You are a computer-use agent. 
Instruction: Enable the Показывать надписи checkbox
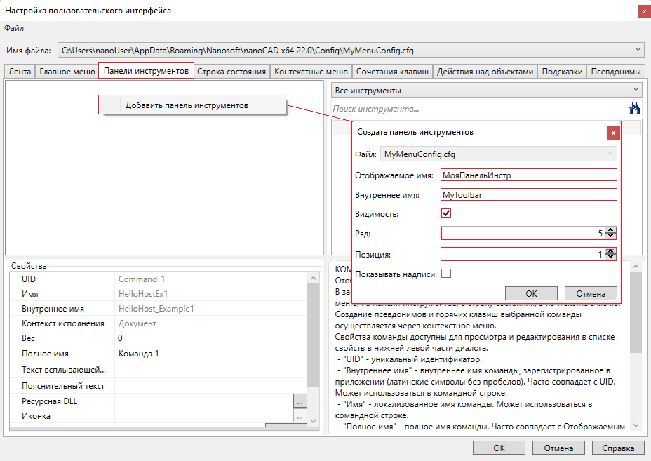445,274
